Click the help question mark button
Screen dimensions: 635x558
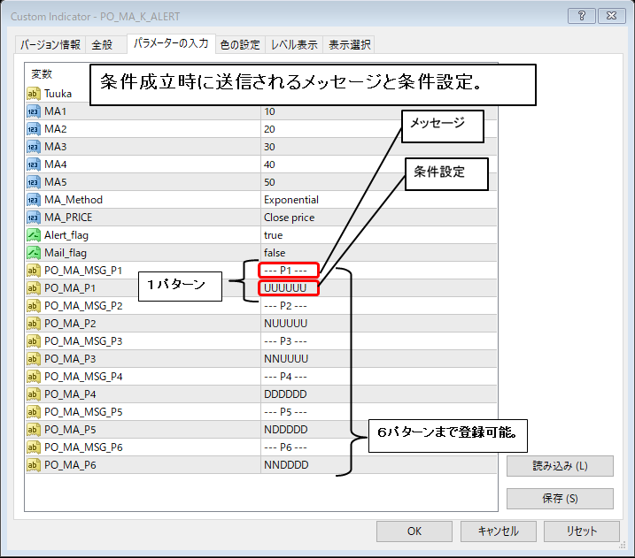582,16
